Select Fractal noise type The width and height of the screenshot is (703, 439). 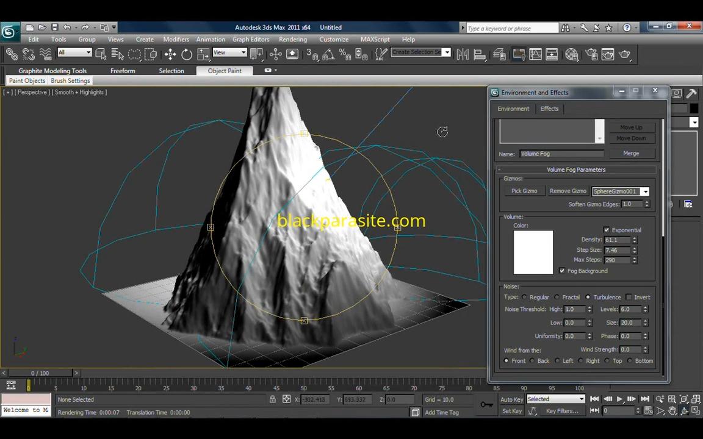tap(557, 298)
